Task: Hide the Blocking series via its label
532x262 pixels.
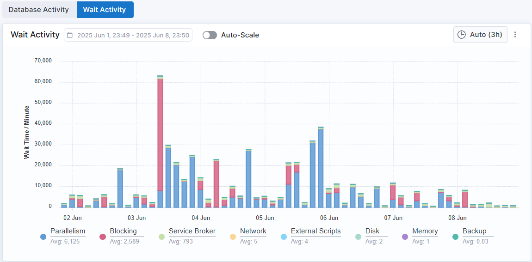Action: (x=123, y=231)
